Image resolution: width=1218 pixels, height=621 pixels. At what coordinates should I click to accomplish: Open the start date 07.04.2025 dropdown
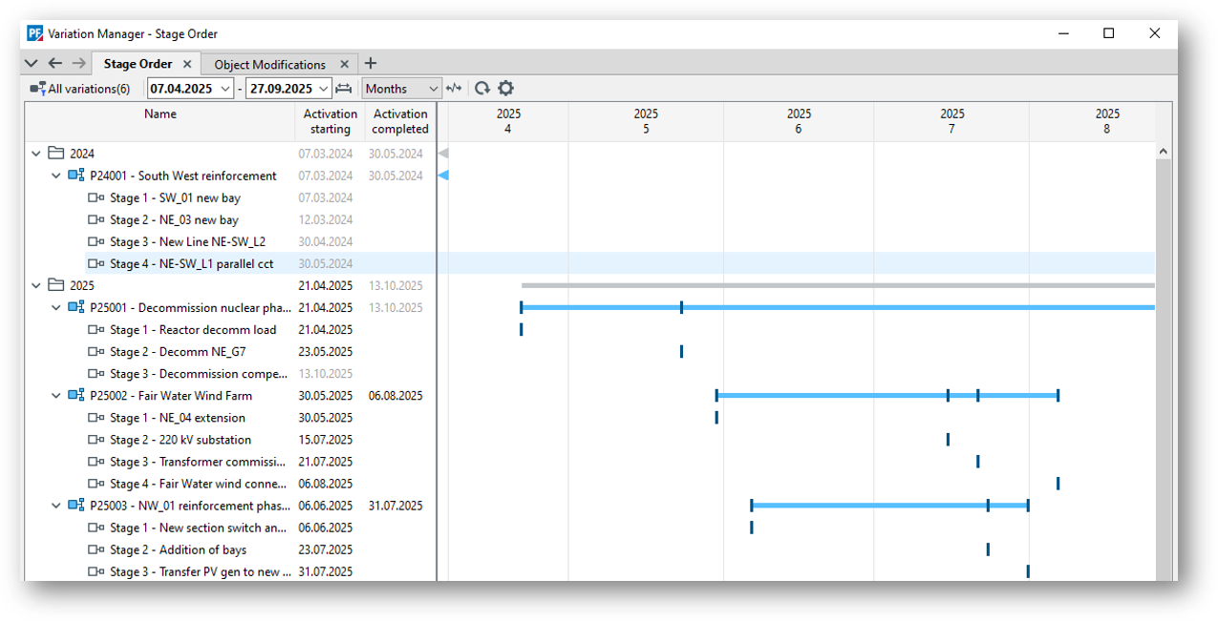coord(225,89)
